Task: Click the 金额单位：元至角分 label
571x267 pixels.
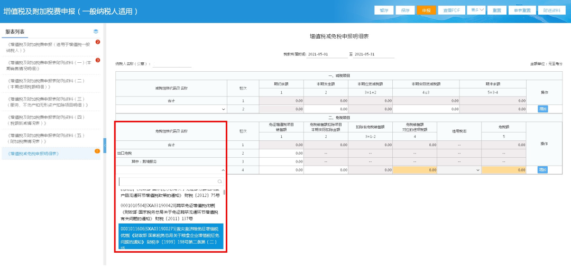Action: pos(546,64)
